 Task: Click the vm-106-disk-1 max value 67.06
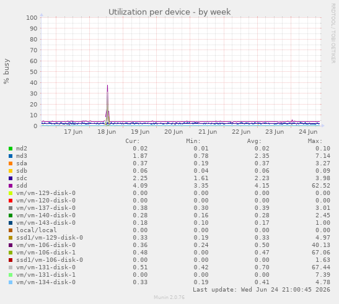click(x=321, y=253)
